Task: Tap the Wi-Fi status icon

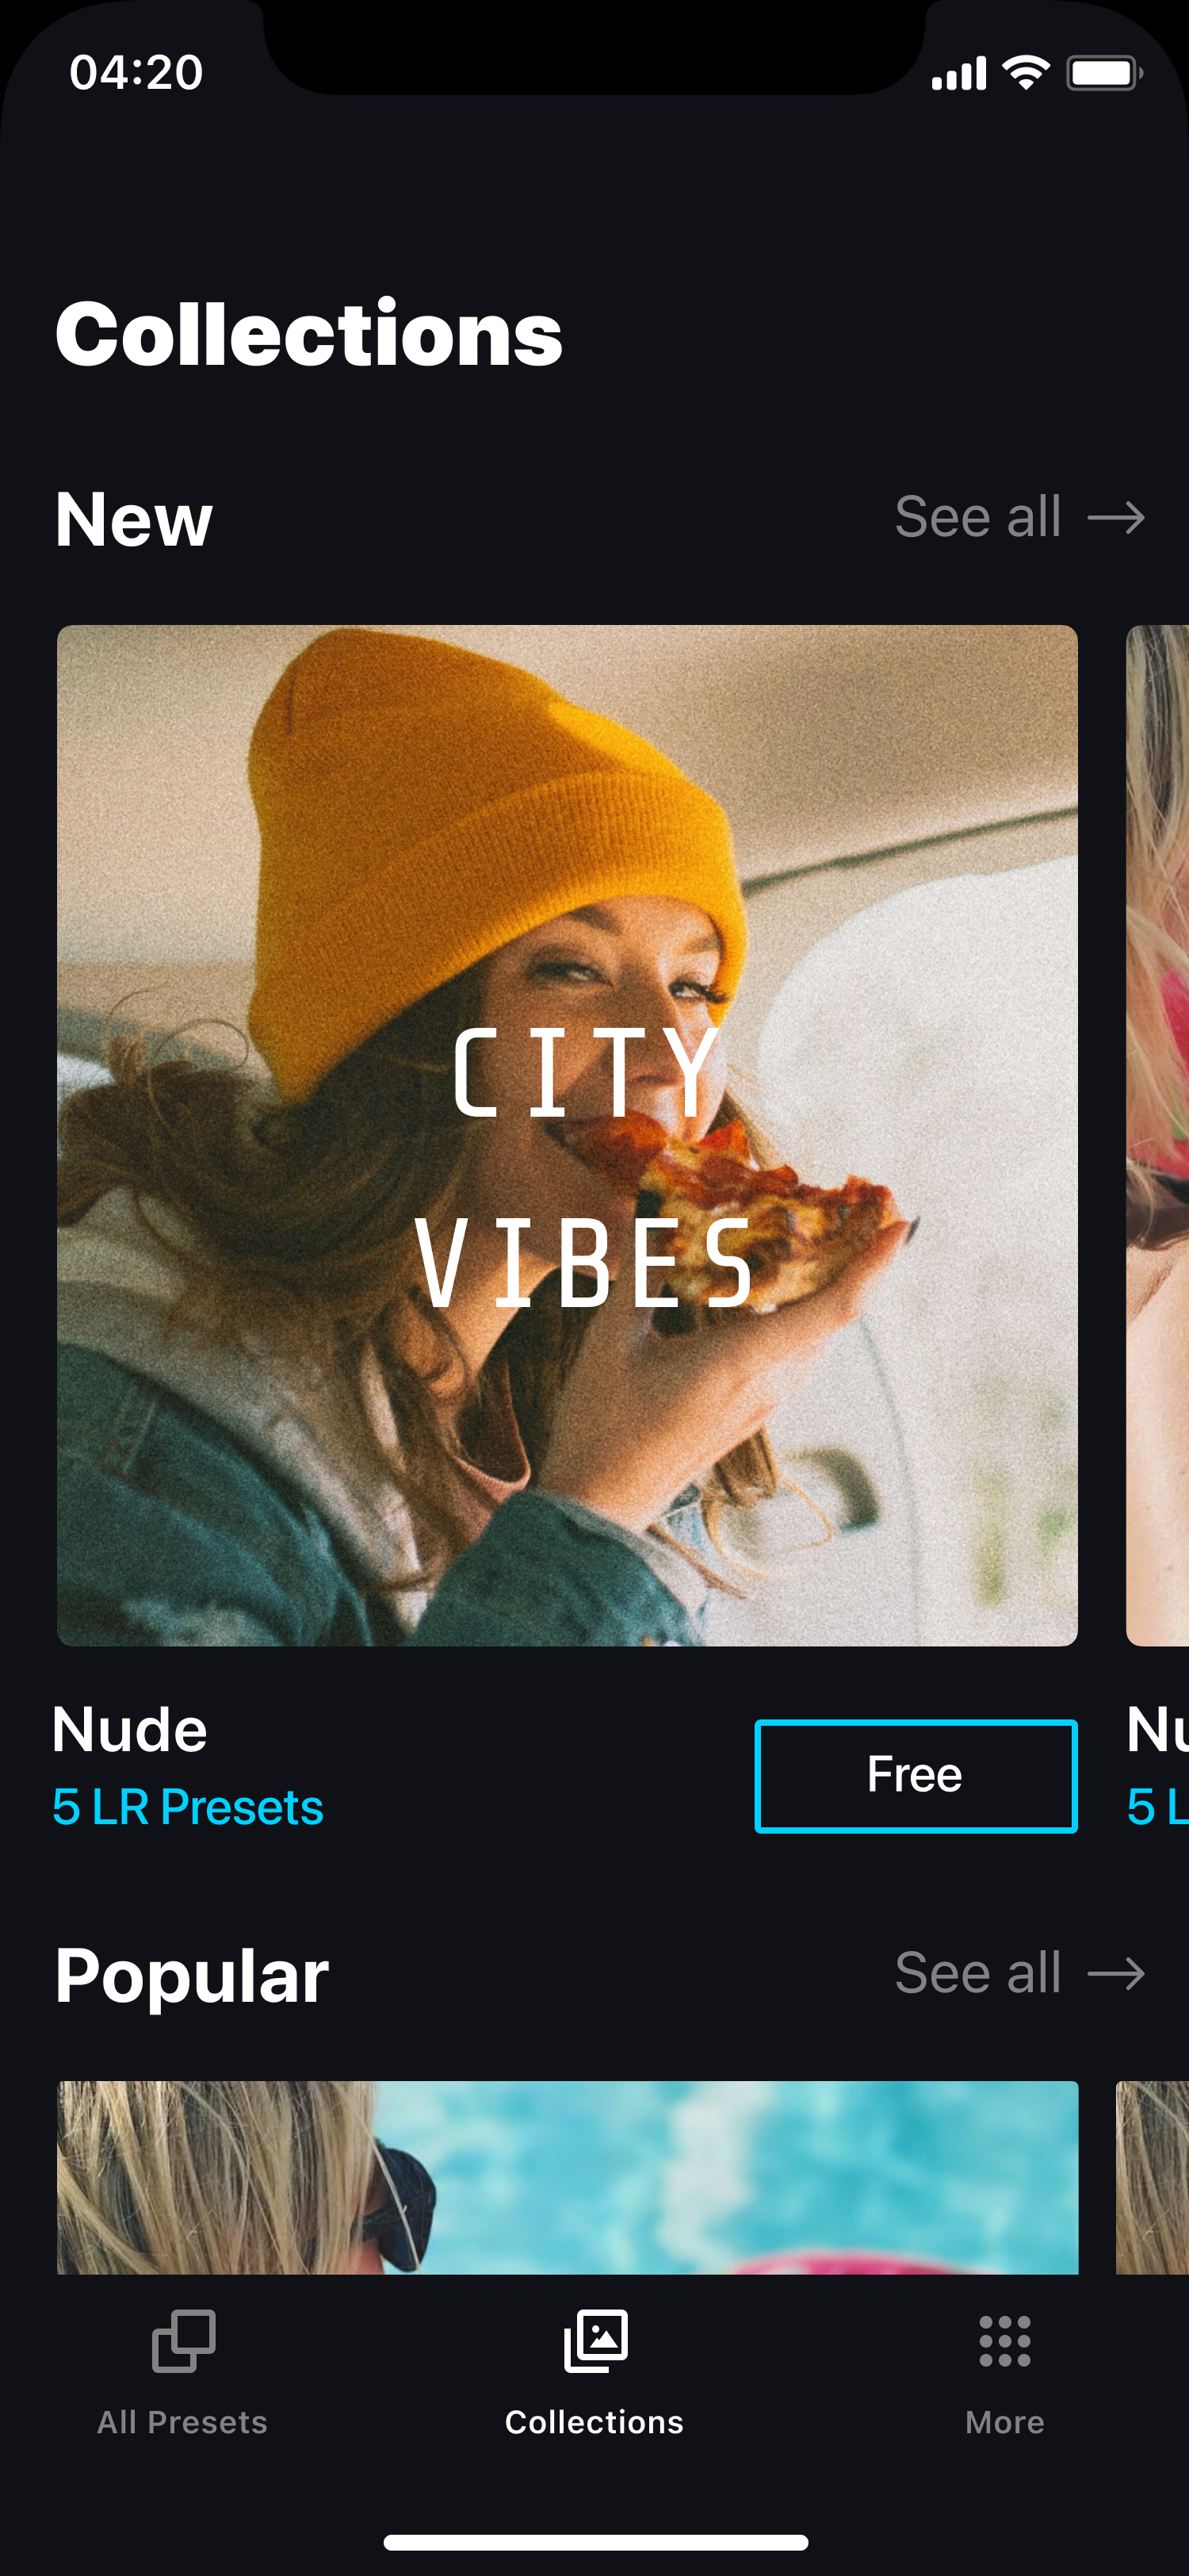Action: click(x=1027, y=73)
